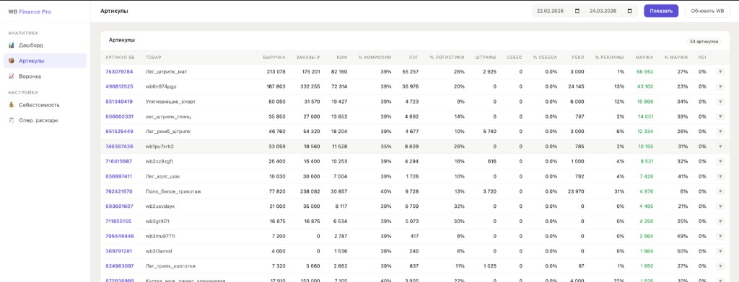Open article link 856997411
Screen dimensions: 739x282
click(119, 176)
